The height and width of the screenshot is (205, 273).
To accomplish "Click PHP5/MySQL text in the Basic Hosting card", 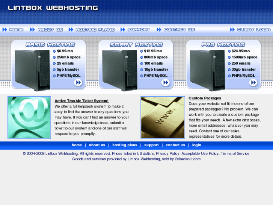I will point(69,76).
